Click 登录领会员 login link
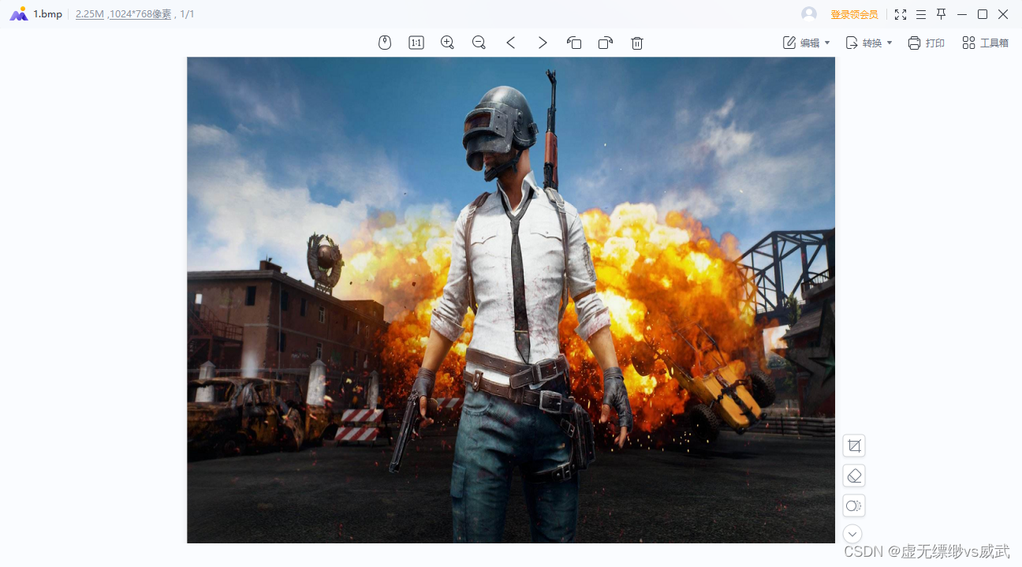Screen dimensions: 1022x567 [x=854, y=14]
